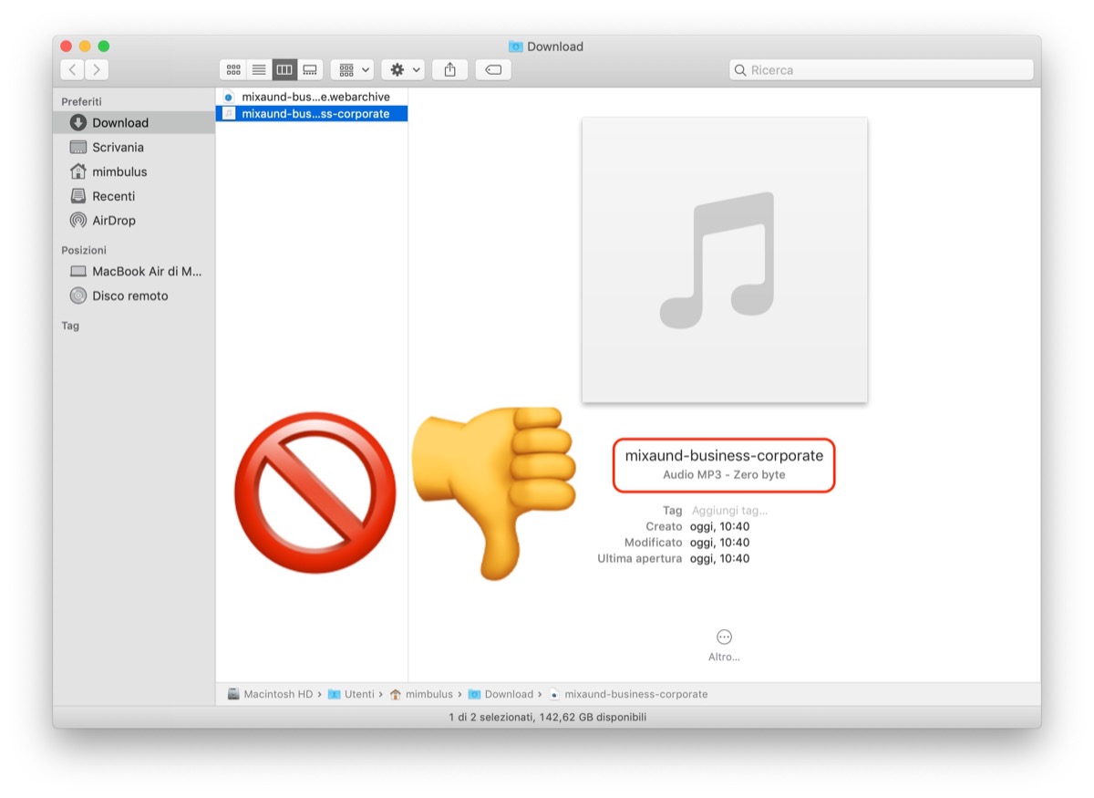Open the gear action menu
The image size is (1094, 798).
[x=404, y=69]
